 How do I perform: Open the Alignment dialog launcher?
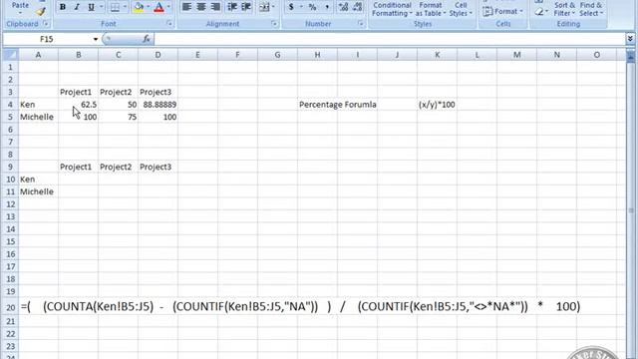click(274, 24)
